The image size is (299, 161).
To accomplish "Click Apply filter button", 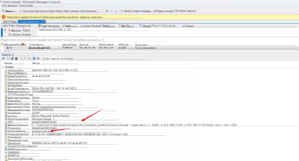I will pos(26,30).
